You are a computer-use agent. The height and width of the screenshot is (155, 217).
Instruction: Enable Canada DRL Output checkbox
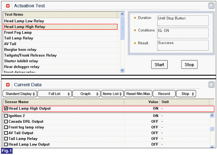(6, 122)
